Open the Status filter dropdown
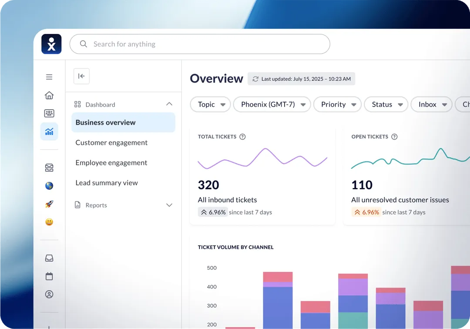 tap(386, 104)
